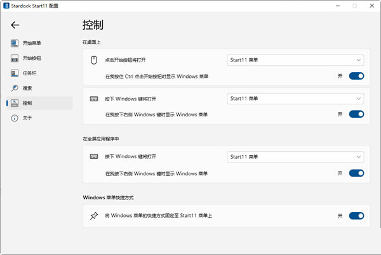Open the 搜索 settings page
The image size is (381, 255).
coord(27,88)
